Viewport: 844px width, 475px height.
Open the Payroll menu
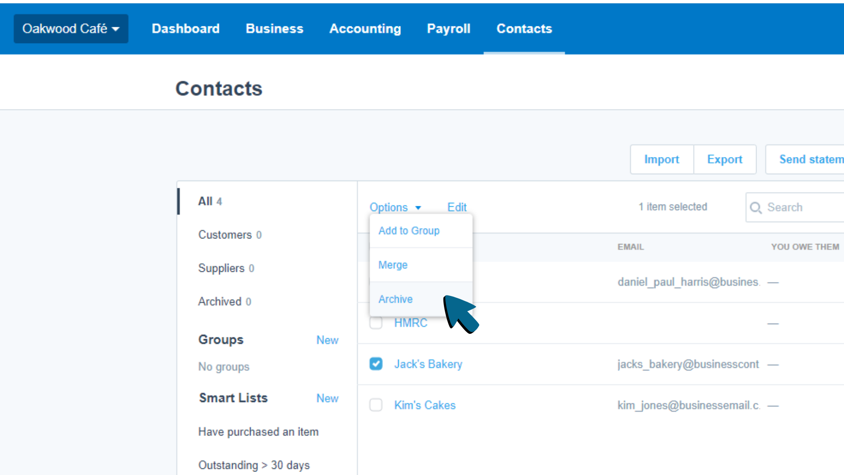pyautogui.click(x=448, y=28)
